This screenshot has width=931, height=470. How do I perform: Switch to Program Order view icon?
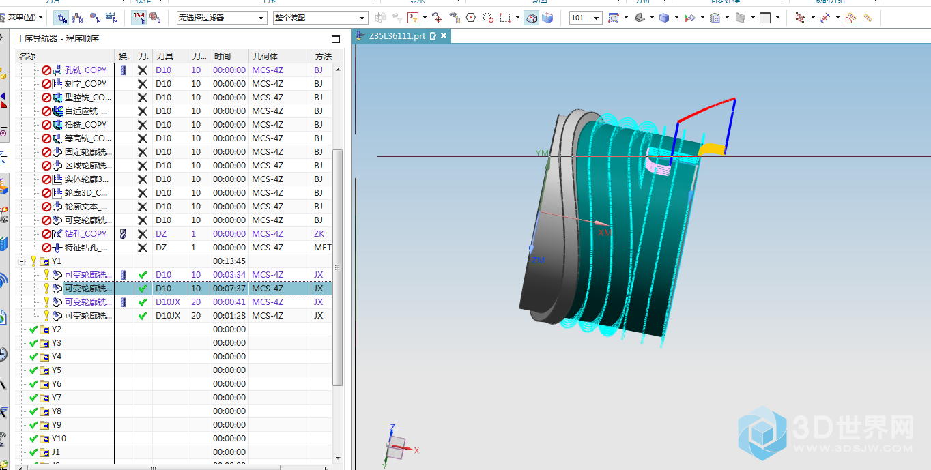pyautogui.click(x=61, y=18)
